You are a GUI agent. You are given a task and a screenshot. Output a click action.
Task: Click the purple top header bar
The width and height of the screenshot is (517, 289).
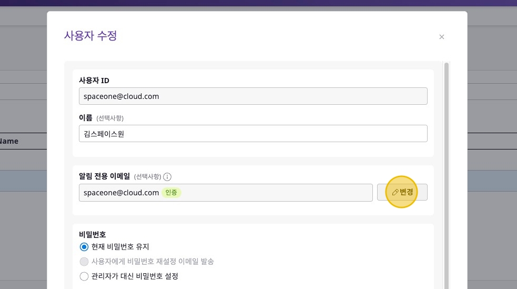tap(258, 3)
